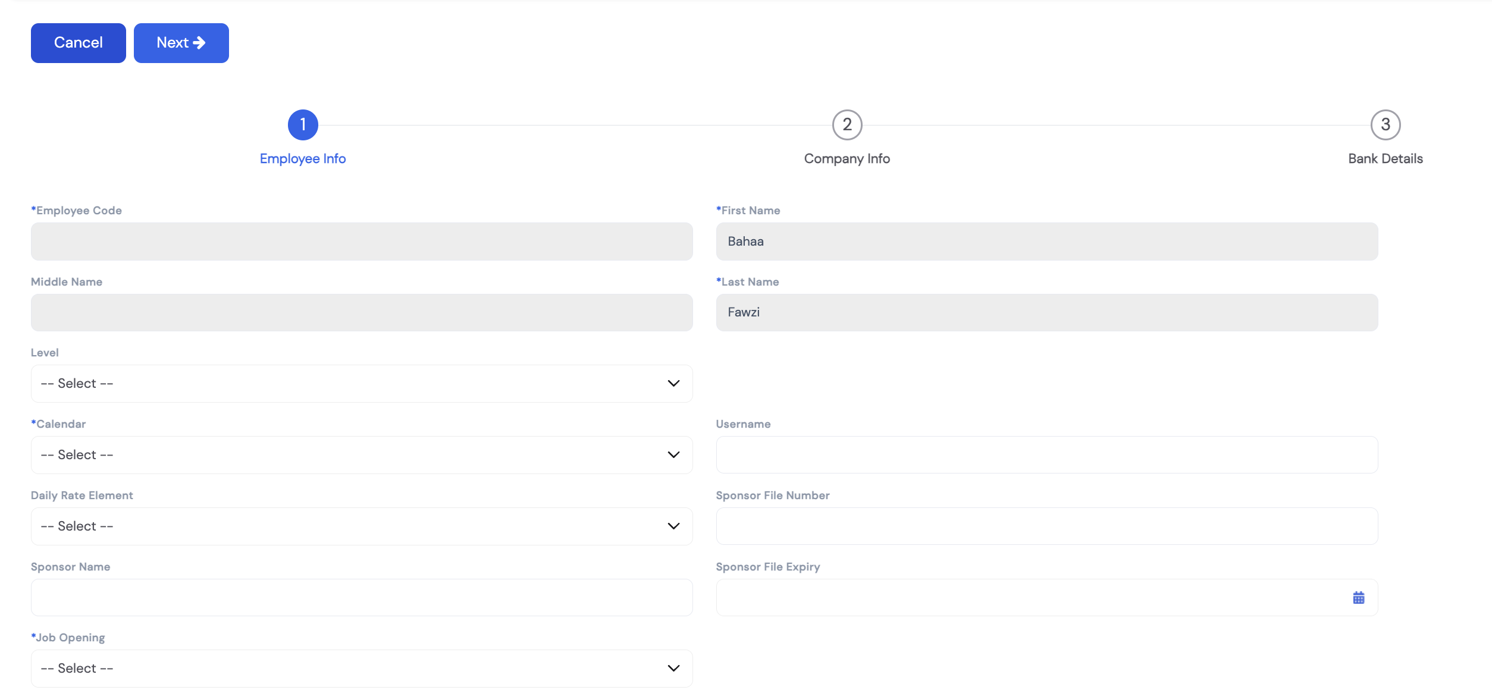Open the Level dropdown
This screenshot has height=690, width=1492.
tap(362, 384)
